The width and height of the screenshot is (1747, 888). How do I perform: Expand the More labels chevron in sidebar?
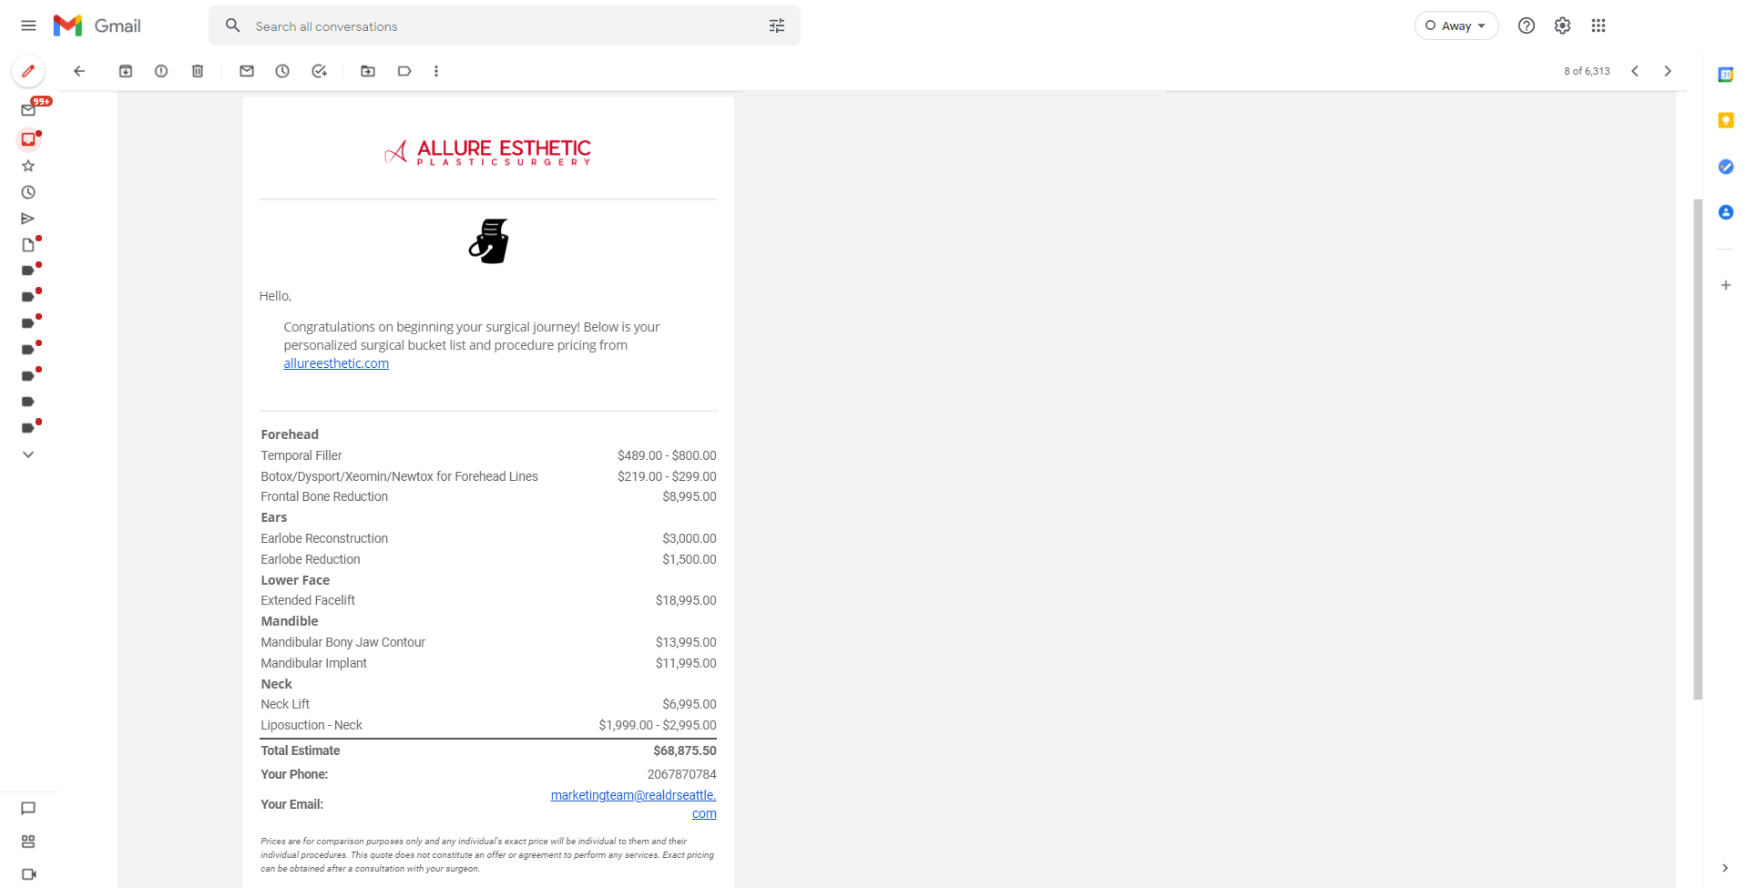point(28,454)
